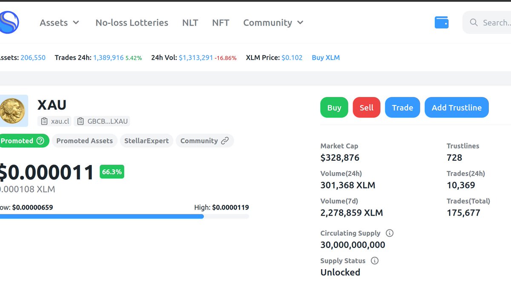The height and width of the screenshot is (287, 511).
Task: Open No-loss Lotteries page
Action: point(132,23)
